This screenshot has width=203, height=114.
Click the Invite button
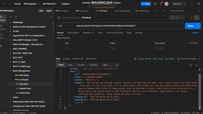click(x=146, y=4)
